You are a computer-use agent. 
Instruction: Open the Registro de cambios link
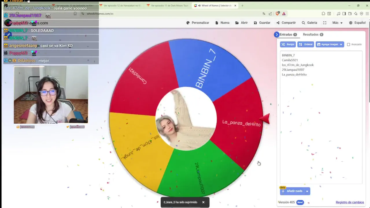coord(350,202)
